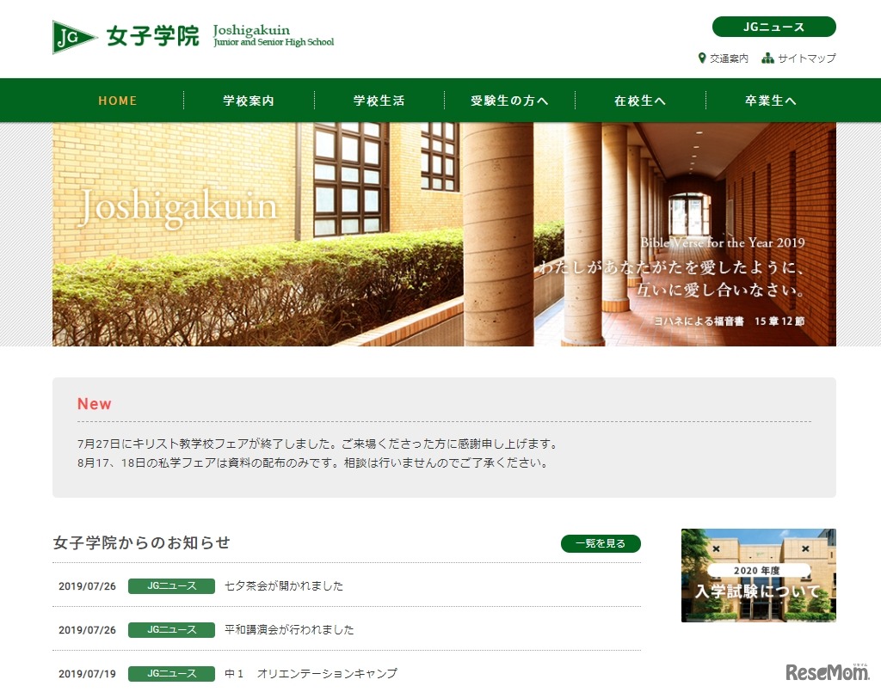
Task: Click the JGニュース button at top right
Action: click(x=773, y=27)
